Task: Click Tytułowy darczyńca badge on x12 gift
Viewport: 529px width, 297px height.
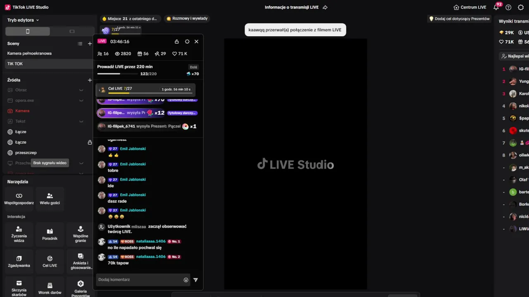Action: click(x=182, y=113)
